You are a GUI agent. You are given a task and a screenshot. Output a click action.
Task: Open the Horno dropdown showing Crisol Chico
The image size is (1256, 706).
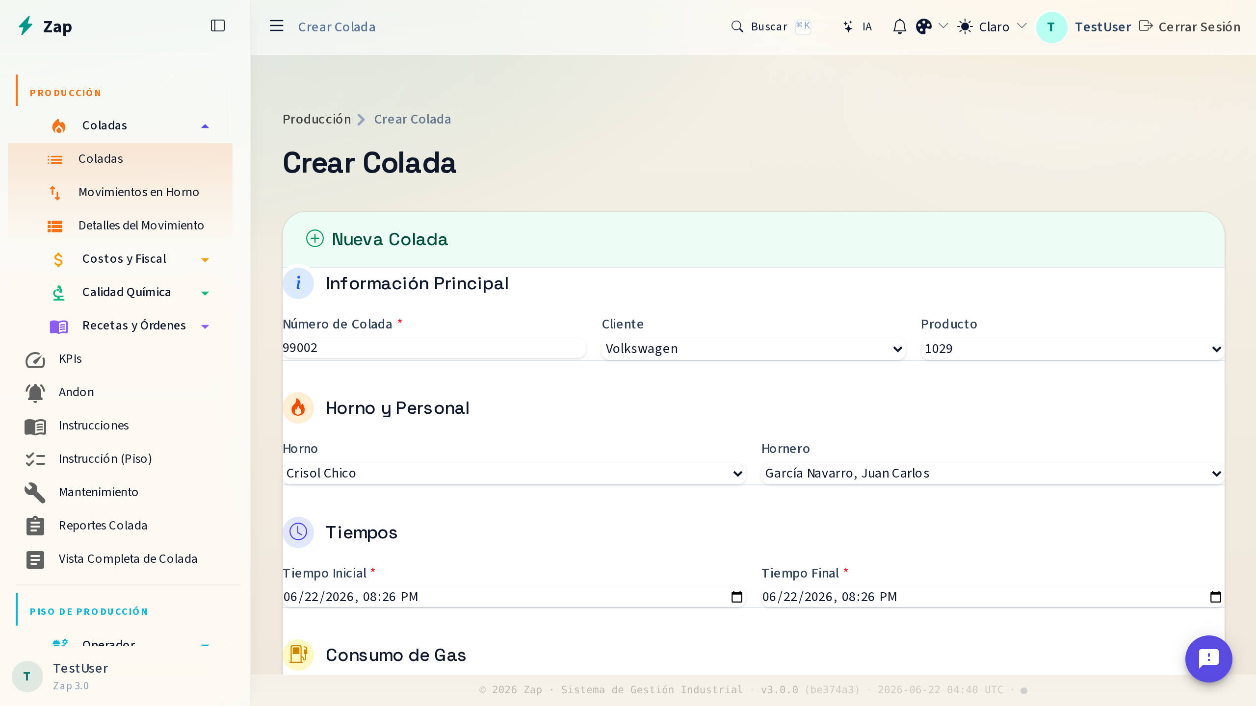[x=514, y=473]
